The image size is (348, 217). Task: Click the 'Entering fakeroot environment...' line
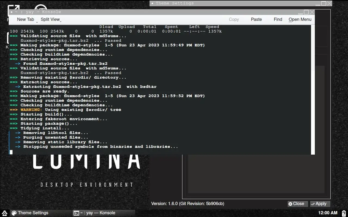tap(59, 119)
